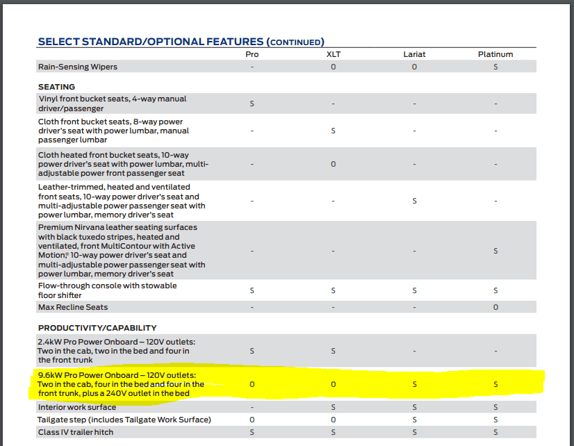Click the Platinum value for Max Recline Seats
Image resolution: width=574 pixels, height=446 pixels.
pyautogui.click(x=495, y=307)
